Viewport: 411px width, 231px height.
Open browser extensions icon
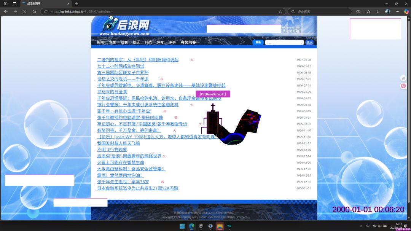358,11
